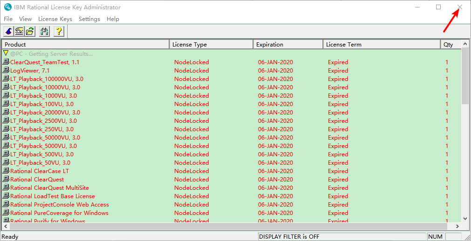
Task: Select the 'Rational LoadTest Base License' product name
Action: 53,196
